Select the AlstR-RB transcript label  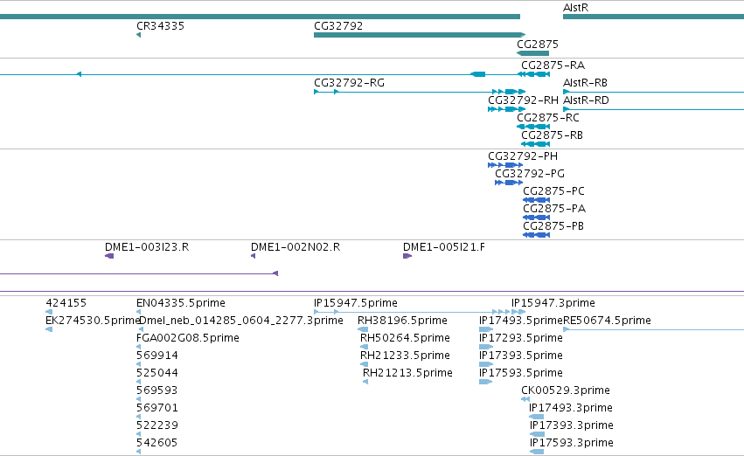pos(585,83)
